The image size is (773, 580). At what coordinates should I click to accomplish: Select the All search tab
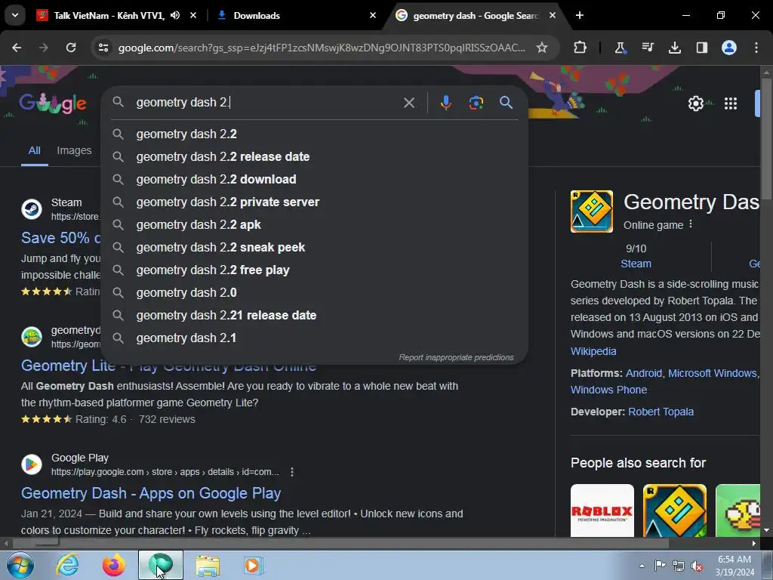point(34,150)
